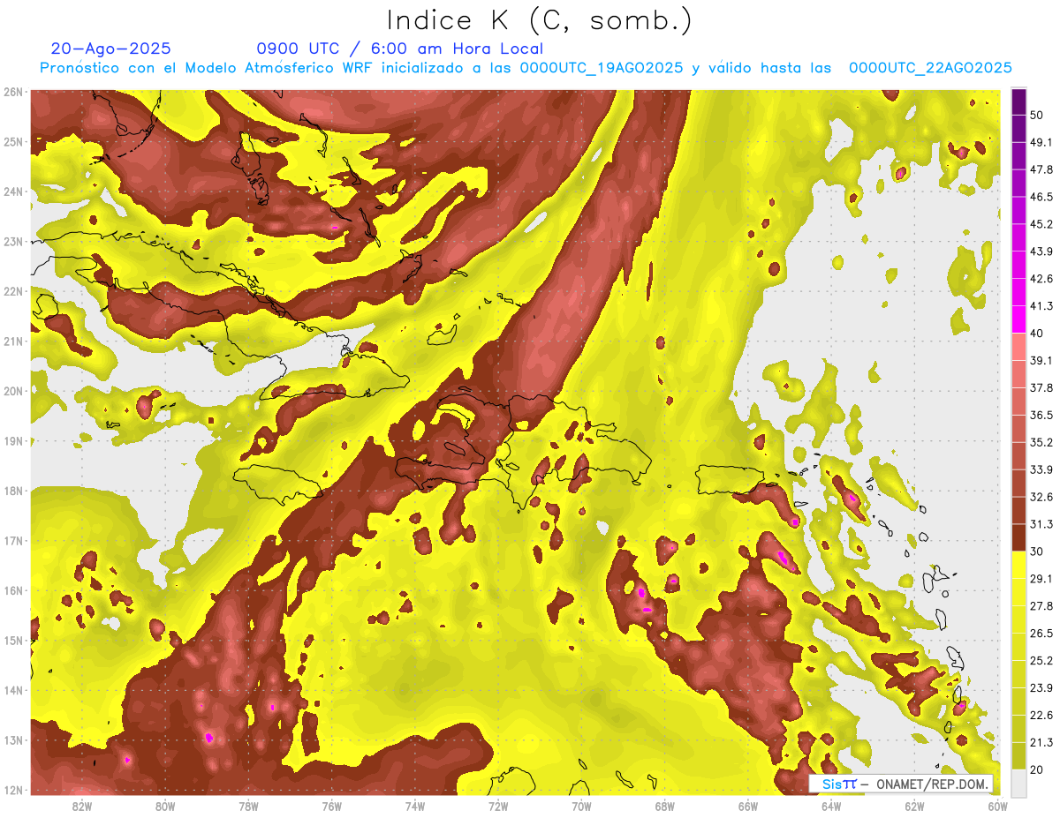Viewport: 1060px width, 818px height.
Task: Click the latitude label "15N"
Action: pos(13,641)
